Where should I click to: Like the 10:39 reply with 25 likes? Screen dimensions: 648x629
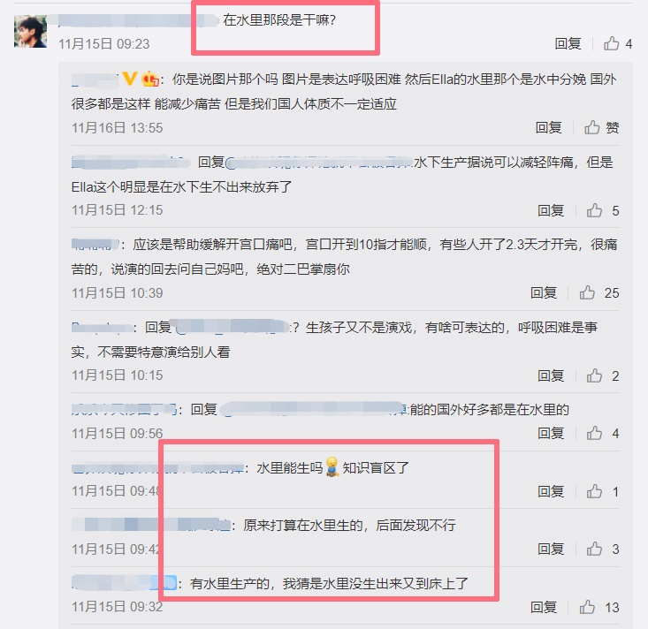587,292
